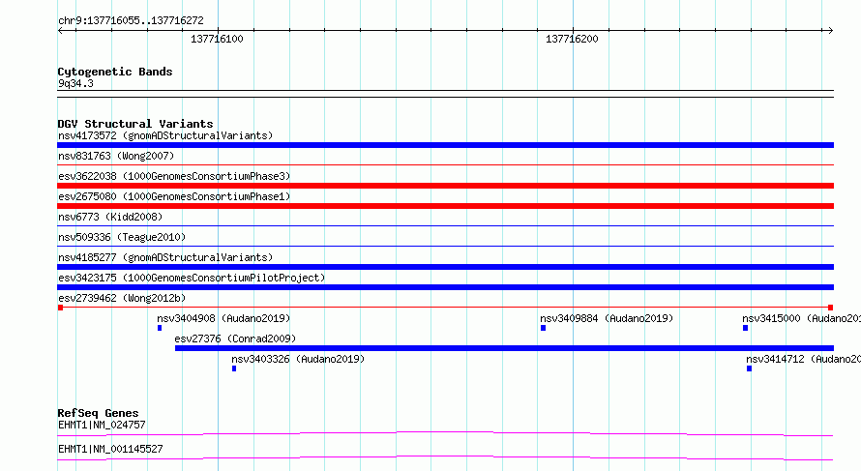Click the right arrow of the ruler
Screen dimensions: 861x471
pos(830,31)
